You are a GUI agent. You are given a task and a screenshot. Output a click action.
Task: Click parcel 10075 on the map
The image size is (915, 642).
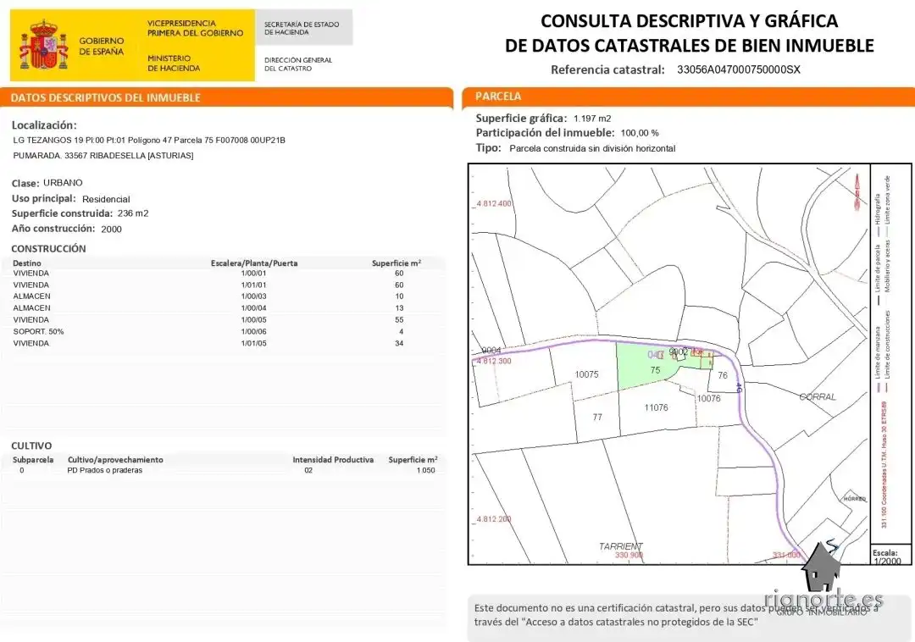point(586,374)
